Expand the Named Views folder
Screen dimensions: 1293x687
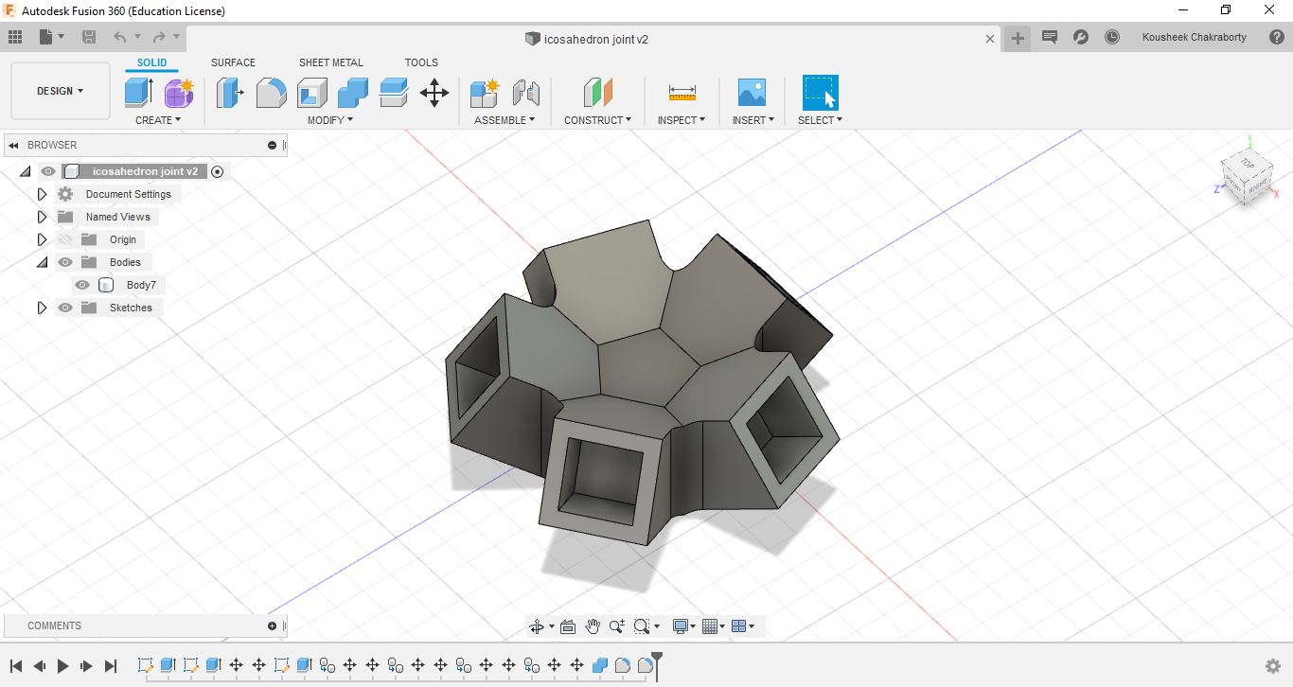point(42,217)
